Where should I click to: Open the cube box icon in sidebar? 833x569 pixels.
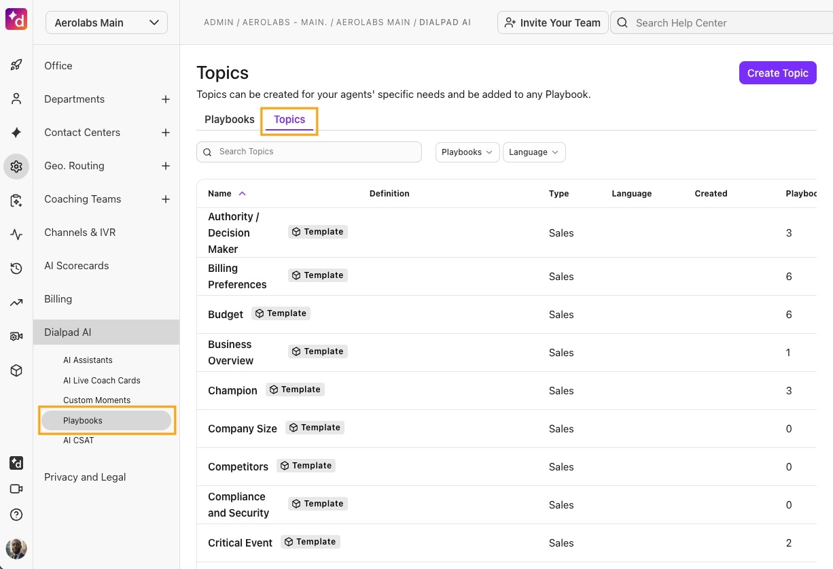click(16, 370)
